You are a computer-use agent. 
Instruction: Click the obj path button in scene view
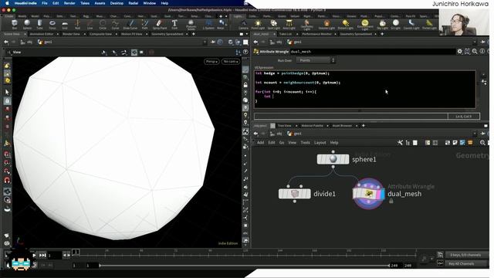click(27, 42)
